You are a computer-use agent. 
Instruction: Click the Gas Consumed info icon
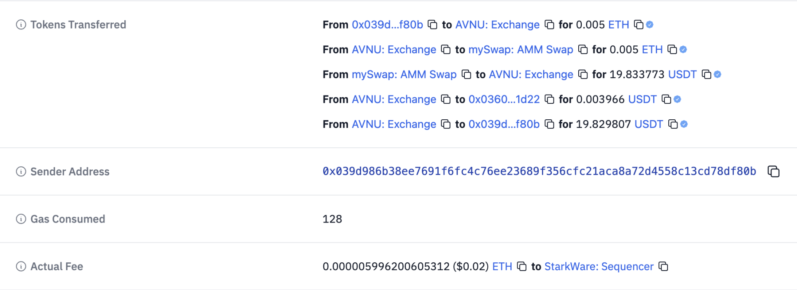pyautogui.click(x=21, y=219)
